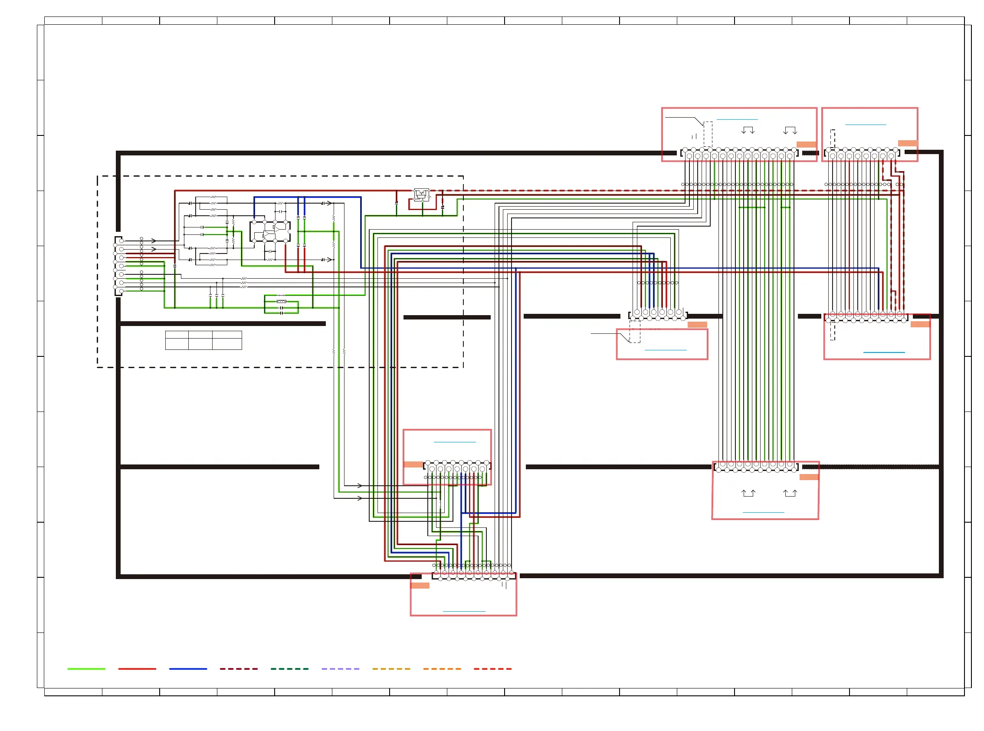
Task: Open the blue link in the top-right red box
Action: [866, 125]
